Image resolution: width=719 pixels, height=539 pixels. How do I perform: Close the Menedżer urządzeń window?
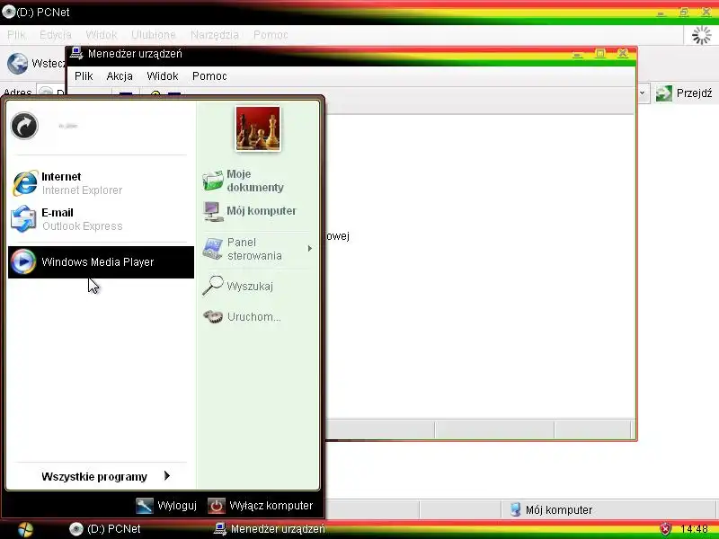(x=622, y=54)
